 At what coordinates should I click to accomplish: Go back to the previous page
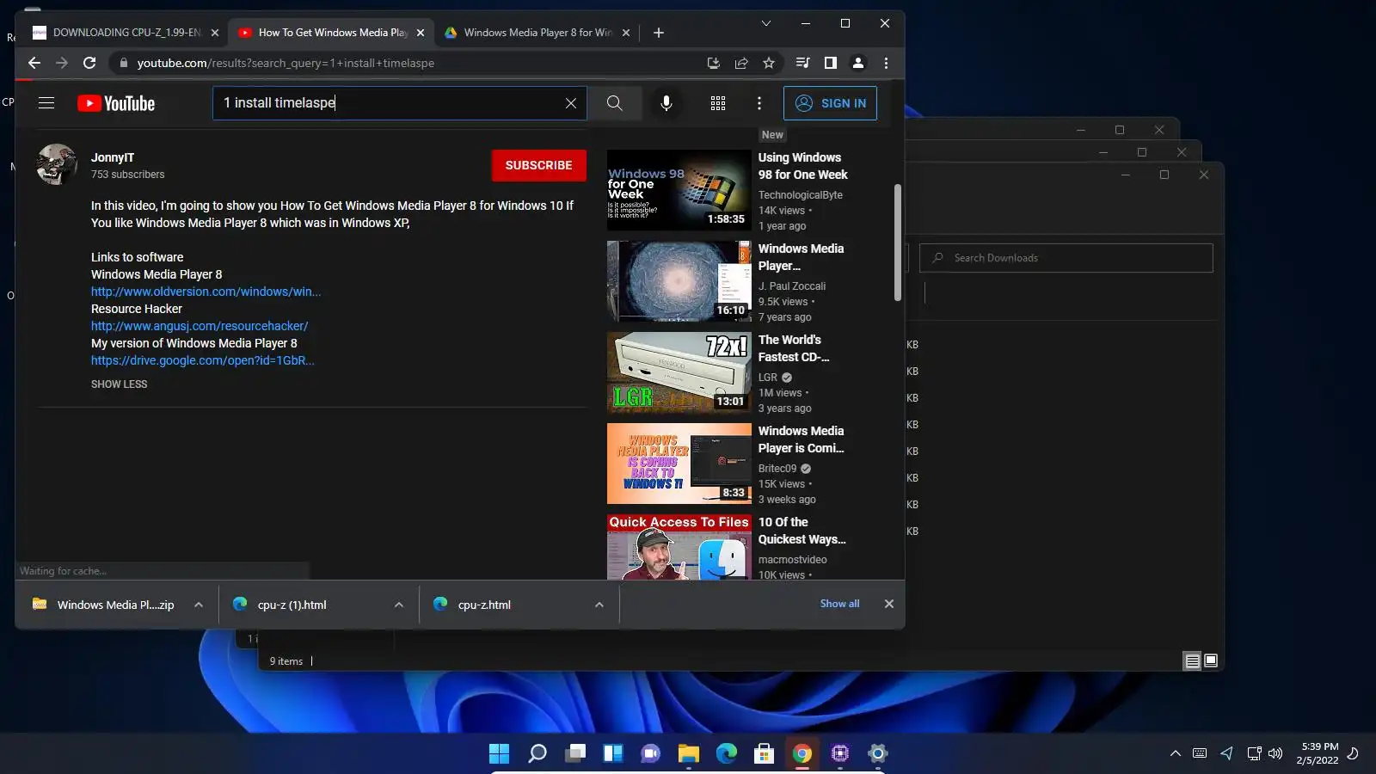click(34, 63)
